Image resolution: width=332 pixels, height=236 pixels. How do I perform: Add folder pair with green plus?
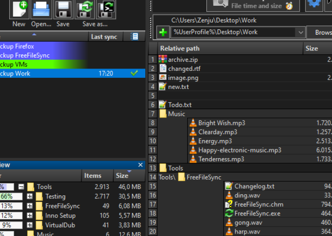[x=163, y=32]
